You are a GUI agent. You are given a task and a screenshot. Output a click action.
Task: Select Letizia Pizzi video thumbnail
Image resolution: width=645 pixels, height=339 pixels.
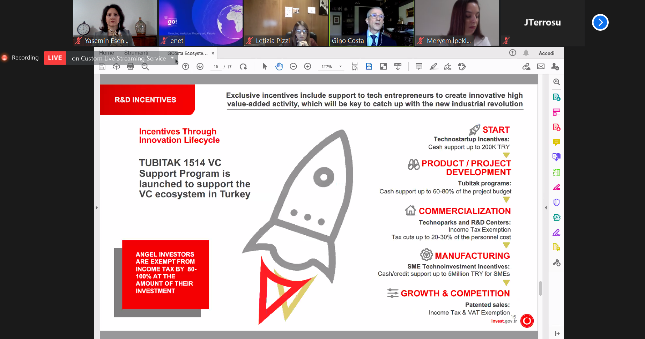click(286, 23)
